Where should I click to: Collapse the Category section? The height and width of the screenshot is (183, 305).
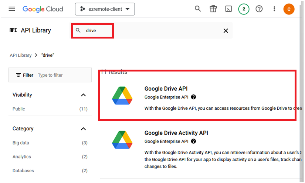click(x=83, y=129)
